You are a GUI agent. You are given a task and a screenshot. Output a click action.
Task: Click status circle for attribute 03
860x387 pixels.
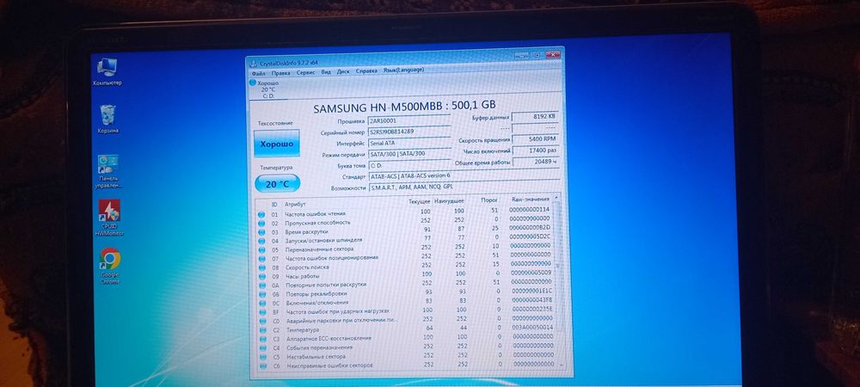point(261,232)
